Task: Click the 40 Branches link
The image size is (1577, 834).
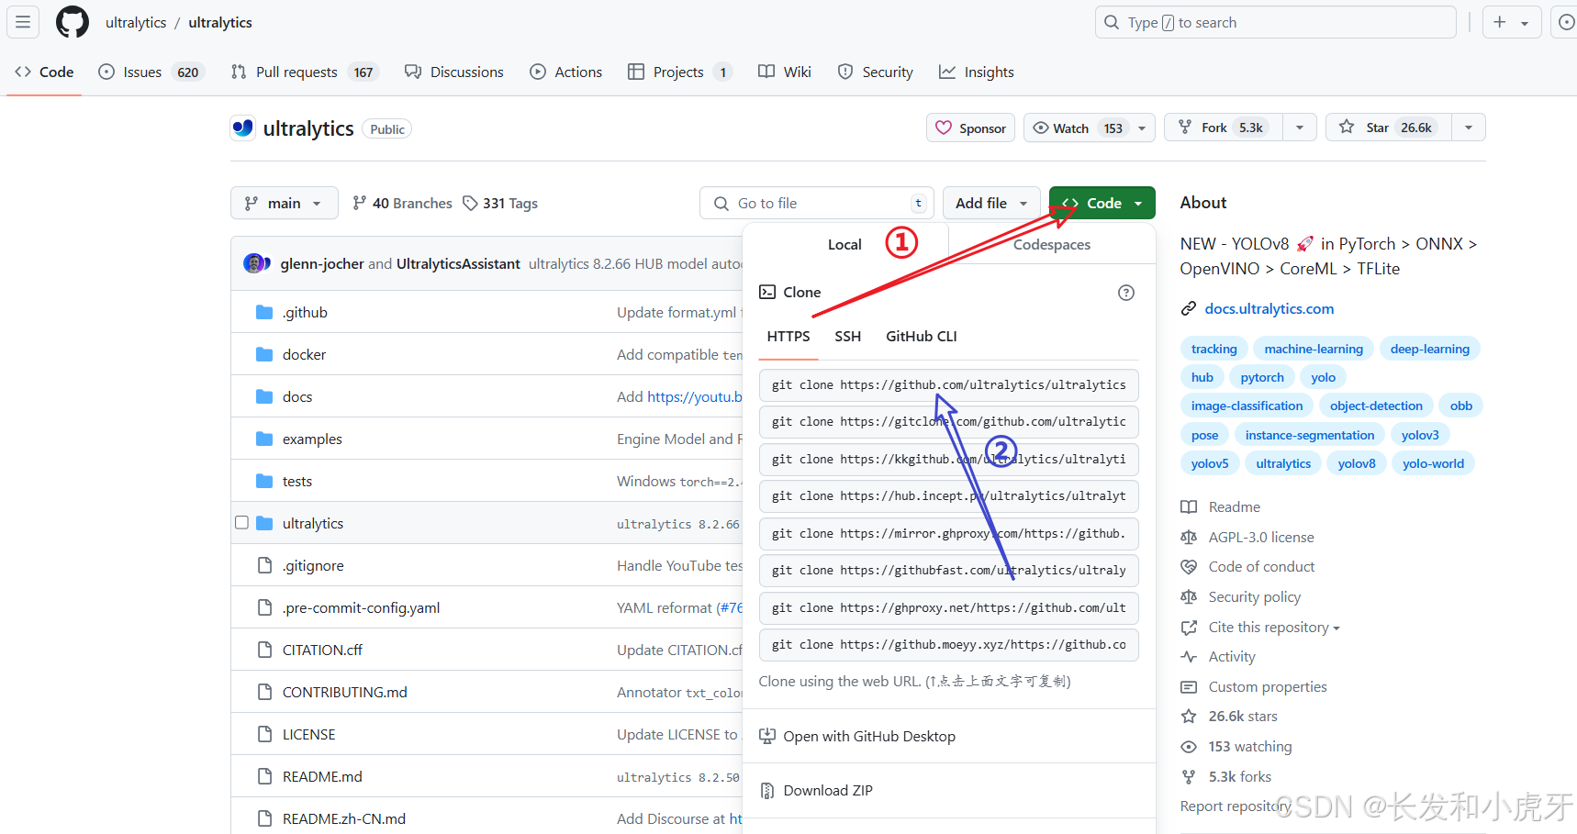Action: [402, 204]
